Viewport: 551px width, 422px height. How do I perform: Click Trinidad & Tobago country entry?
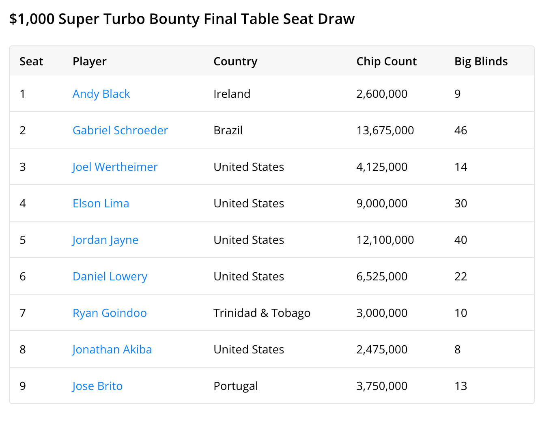tap(262, 313)
